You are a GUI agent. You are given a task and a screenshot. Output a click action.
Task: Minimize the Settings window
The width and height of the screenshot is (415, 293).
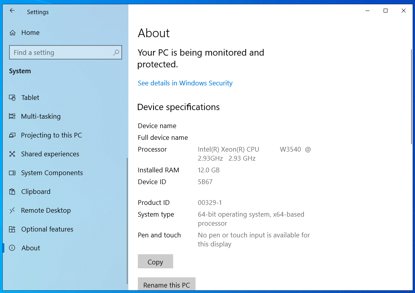click(x=367, y=11)
